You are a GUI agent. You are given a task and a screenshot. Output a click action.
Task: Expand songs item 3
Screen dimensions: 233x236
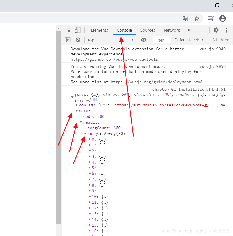tap(90, 156)
